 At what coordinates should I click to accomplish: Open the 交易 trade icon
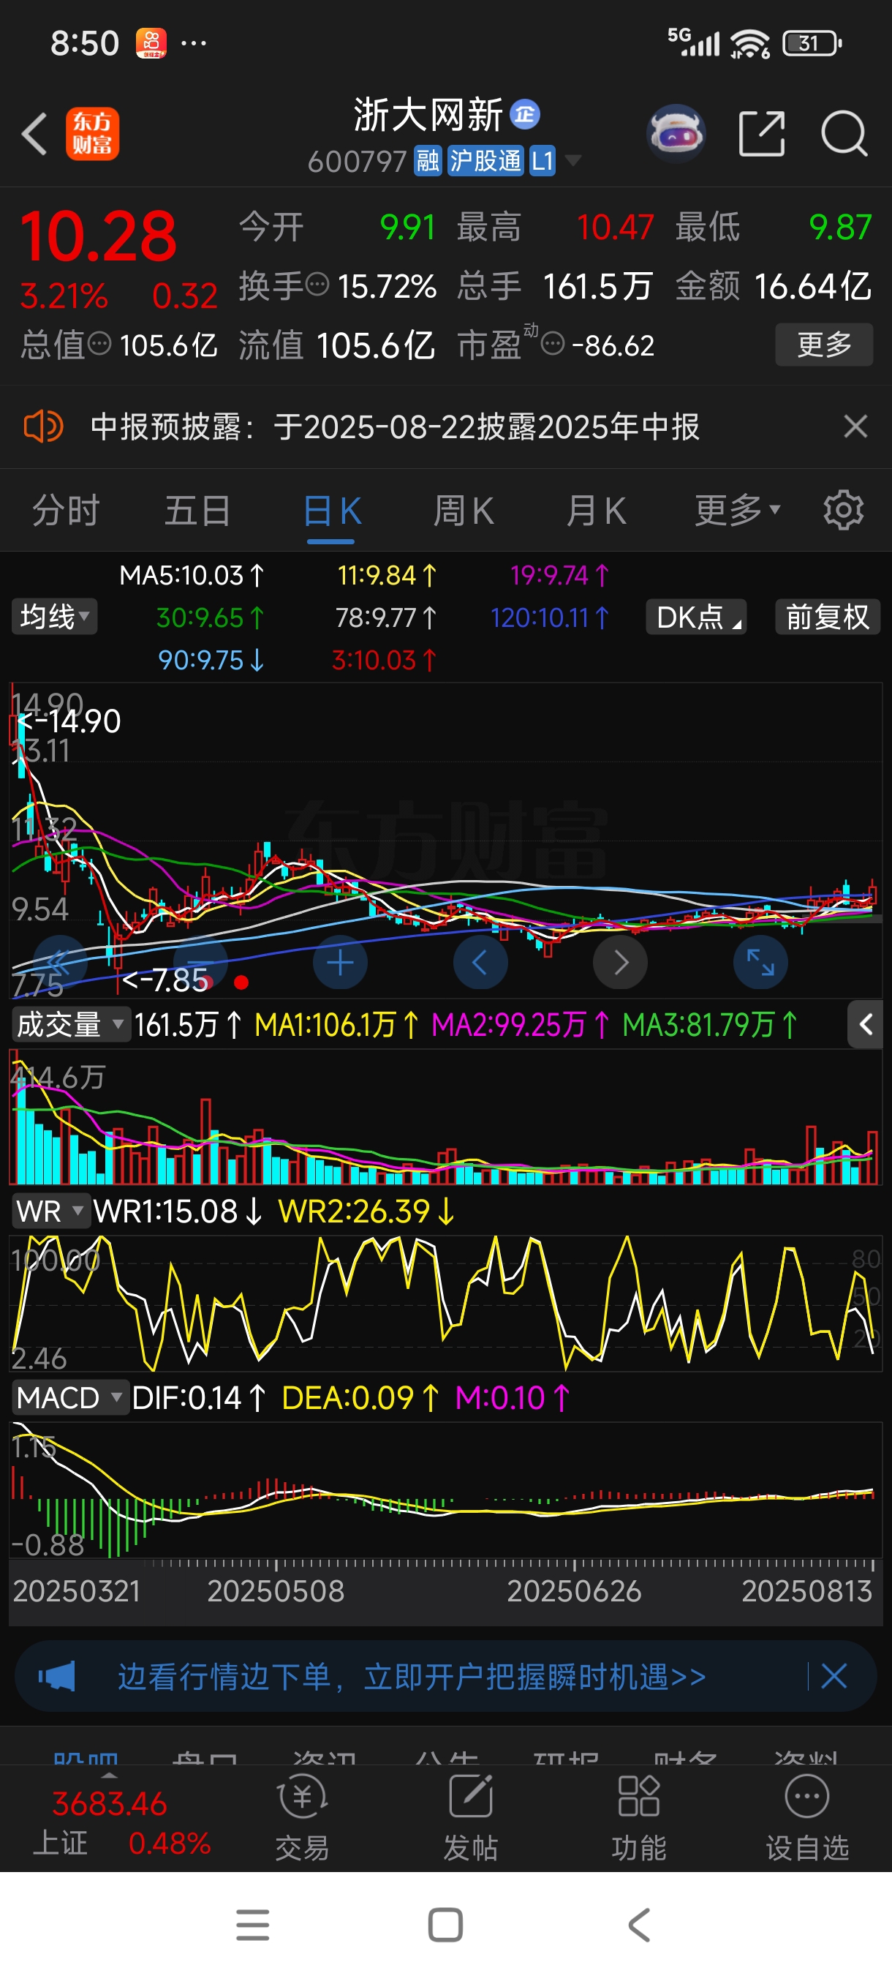point(302,1819)
